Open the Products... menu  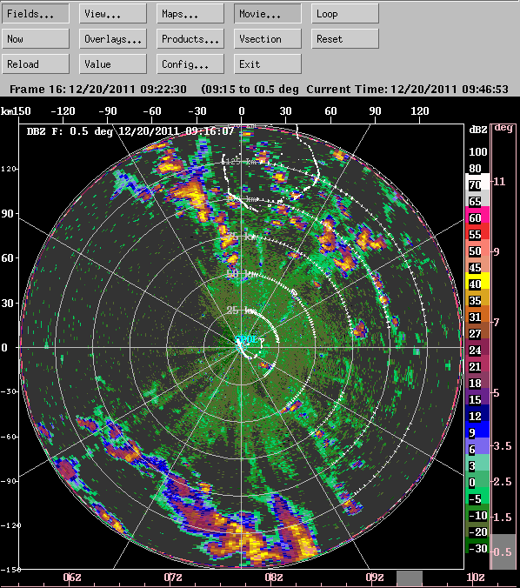190,39
